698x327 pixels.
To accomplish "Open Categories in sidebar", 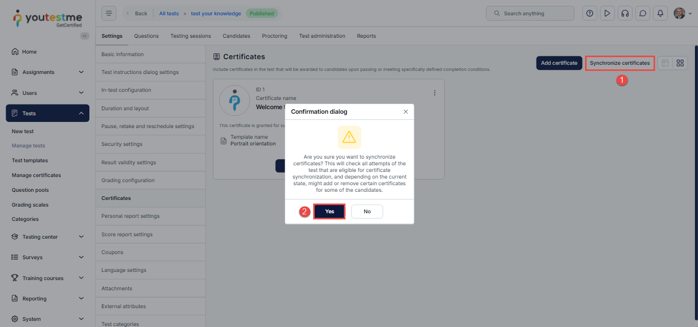I will [x=25, y=219].
